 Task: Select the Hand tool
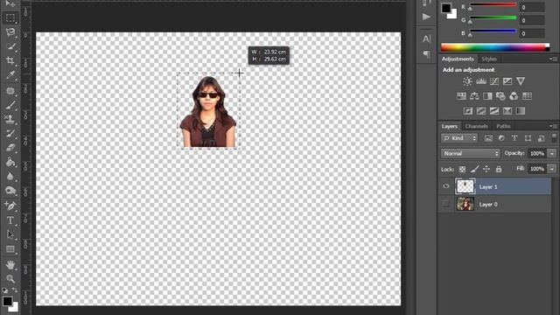(10, 264)
